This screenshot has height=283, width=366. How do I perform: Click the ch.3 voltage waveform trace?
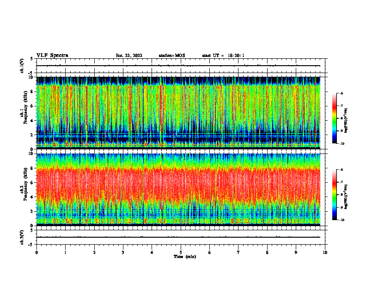[178, 237]
